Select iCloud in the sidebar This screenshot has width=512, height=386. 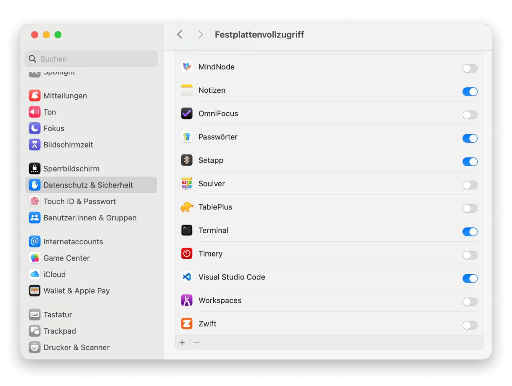pyautogui.click(x=54, y=275)
